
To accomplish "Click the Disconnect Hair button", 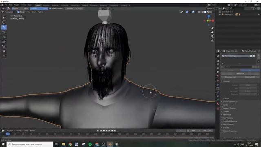I will pyautogui.click(x=230, y=77).
